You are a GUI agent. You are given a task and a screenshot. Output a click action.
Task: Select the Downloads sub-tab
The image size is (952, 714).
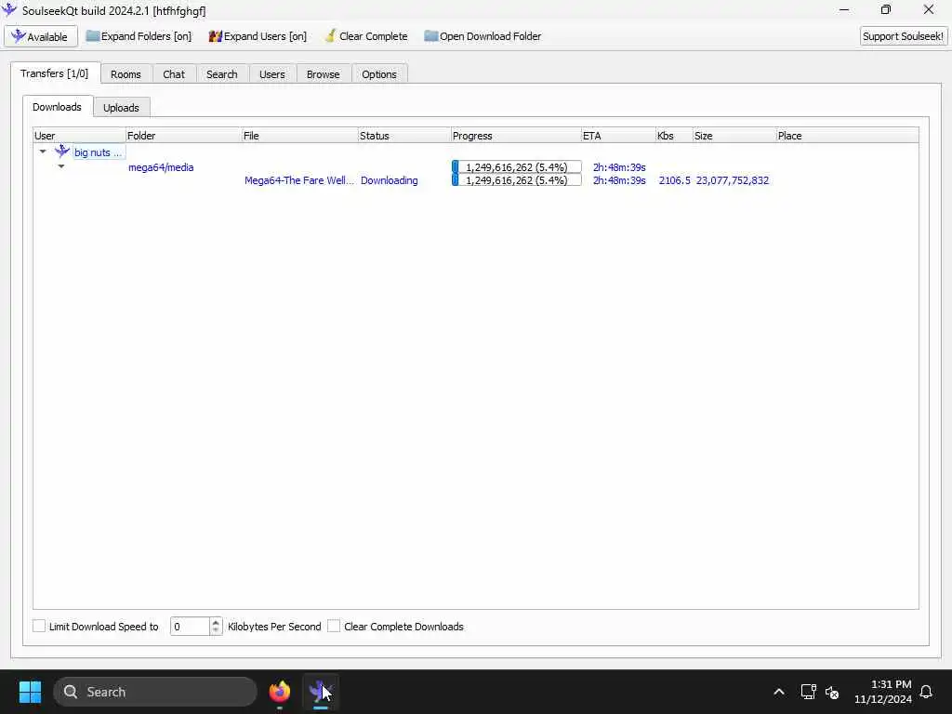click(57, 107)
